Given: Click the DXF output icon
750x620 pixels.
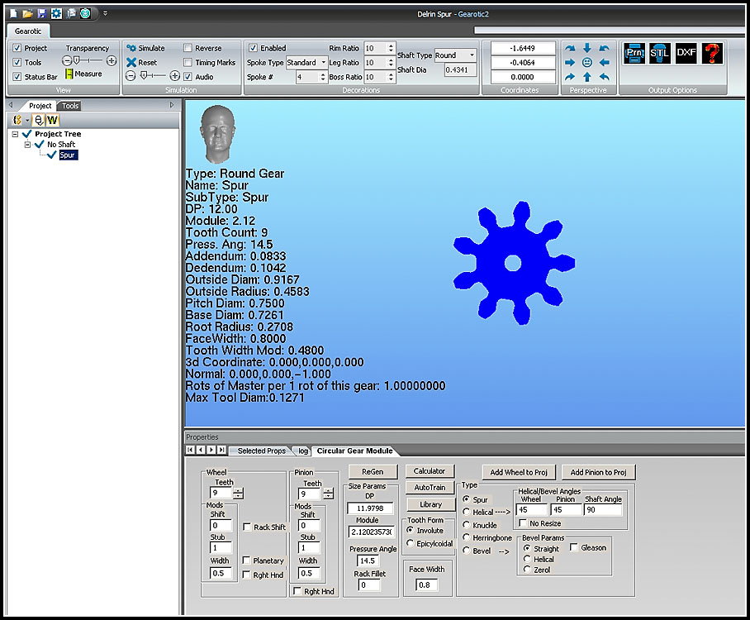Looking at the screenshot, I should 686,53.
